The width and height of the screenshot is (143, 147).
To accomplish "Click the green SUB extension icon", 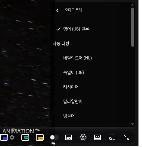I will pos(25,137).
